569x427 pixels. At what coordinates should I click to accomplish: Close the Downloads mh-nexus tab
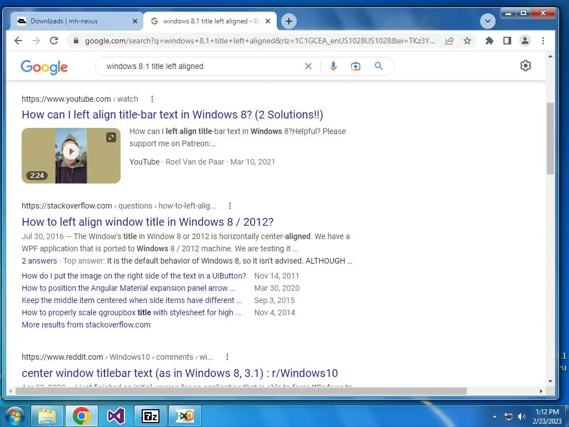pyautogui.click(x=135, y=21)
